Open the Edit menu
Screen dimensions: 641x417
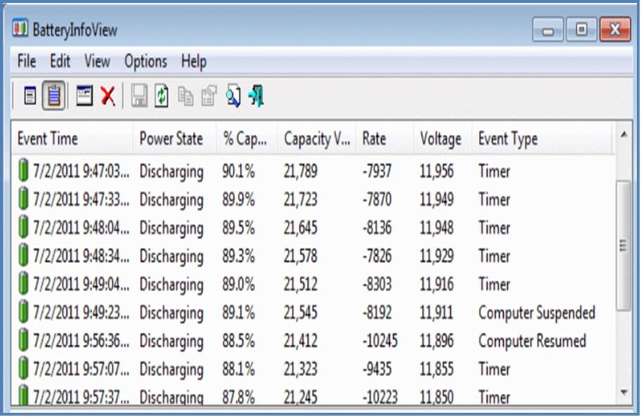[60, 61]
